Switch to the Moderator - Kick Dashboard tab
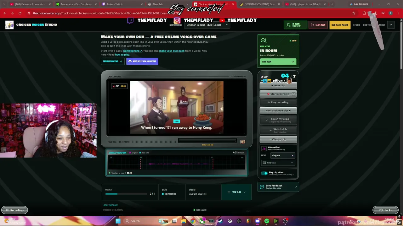403x226 pixels. pyautogui.click(x=76, y=4)
